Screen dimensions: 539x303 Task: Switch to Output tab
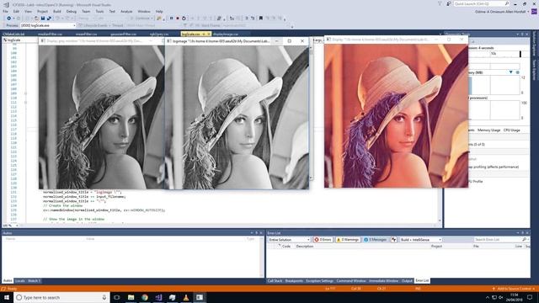point(407,280)
